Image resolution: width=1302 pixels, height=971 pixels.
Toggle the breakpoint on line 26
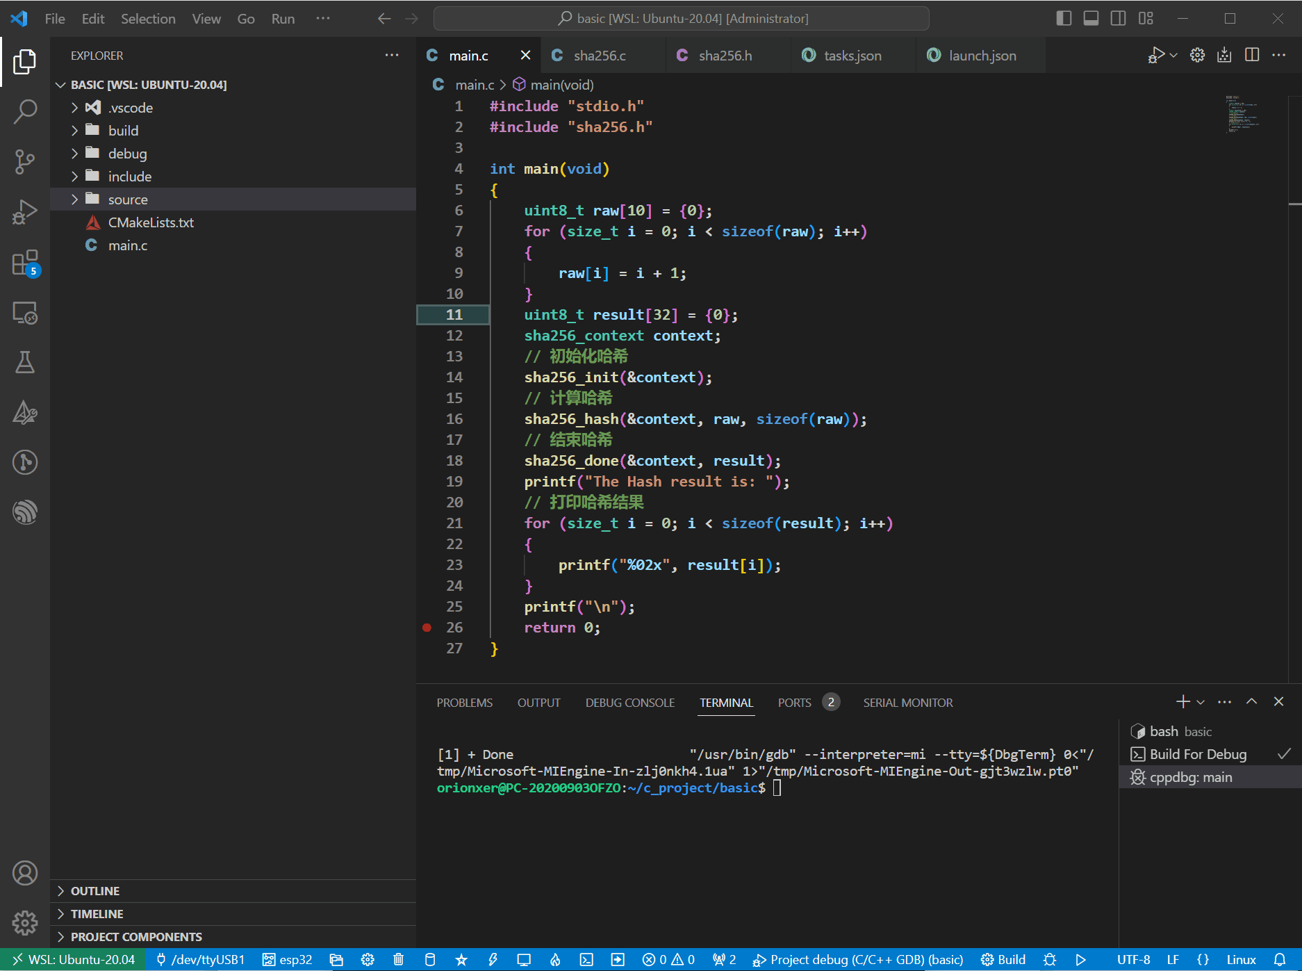pyautogui.click(x=427, y=628)
